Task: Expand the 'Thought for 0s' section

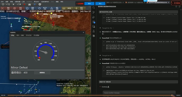Action: pyautogui.click(x=107, y=56)
